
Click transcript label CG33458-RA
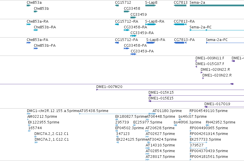click(x=135, y=27)
